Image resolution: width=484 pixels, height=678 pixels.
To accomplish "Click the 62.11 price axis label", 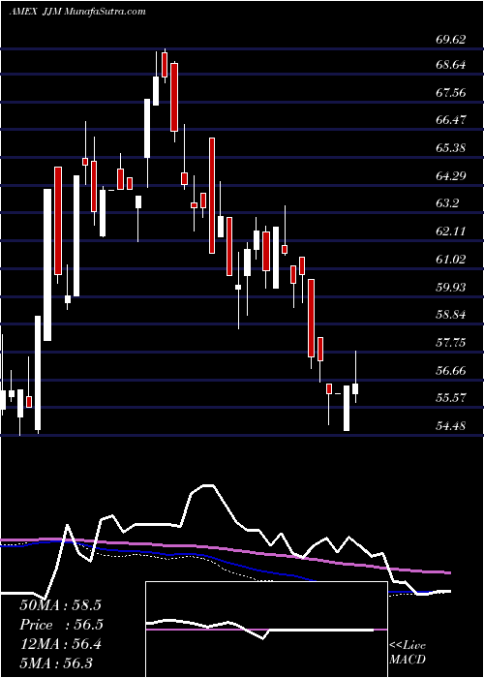I will [451, 231].
